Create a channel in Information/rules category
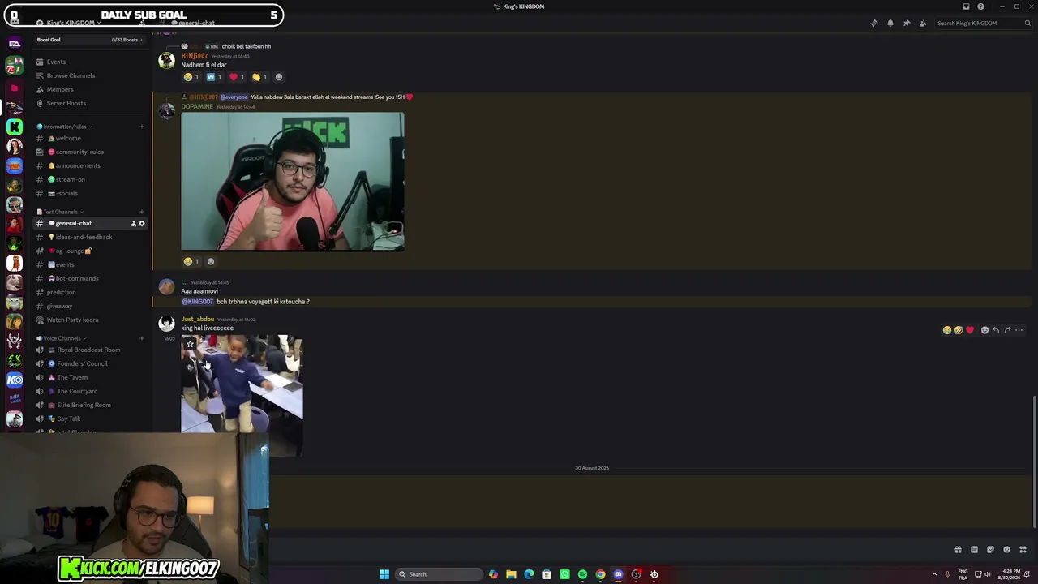The image size is (1038, 584). point(141,127)
